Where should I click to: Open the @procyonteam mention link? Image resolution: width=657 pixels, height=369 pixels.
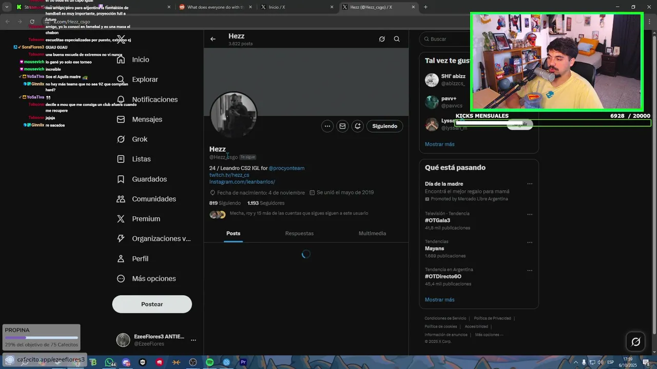286,168
